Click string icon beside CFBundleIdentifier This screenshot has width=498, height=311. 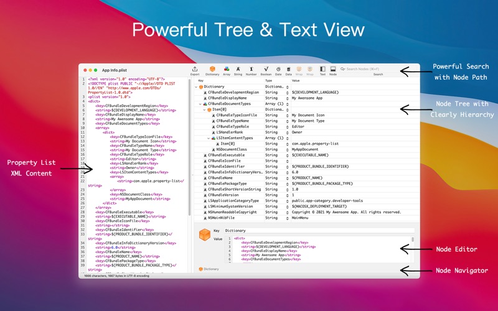pyautogui.click(x=205, y=167)
